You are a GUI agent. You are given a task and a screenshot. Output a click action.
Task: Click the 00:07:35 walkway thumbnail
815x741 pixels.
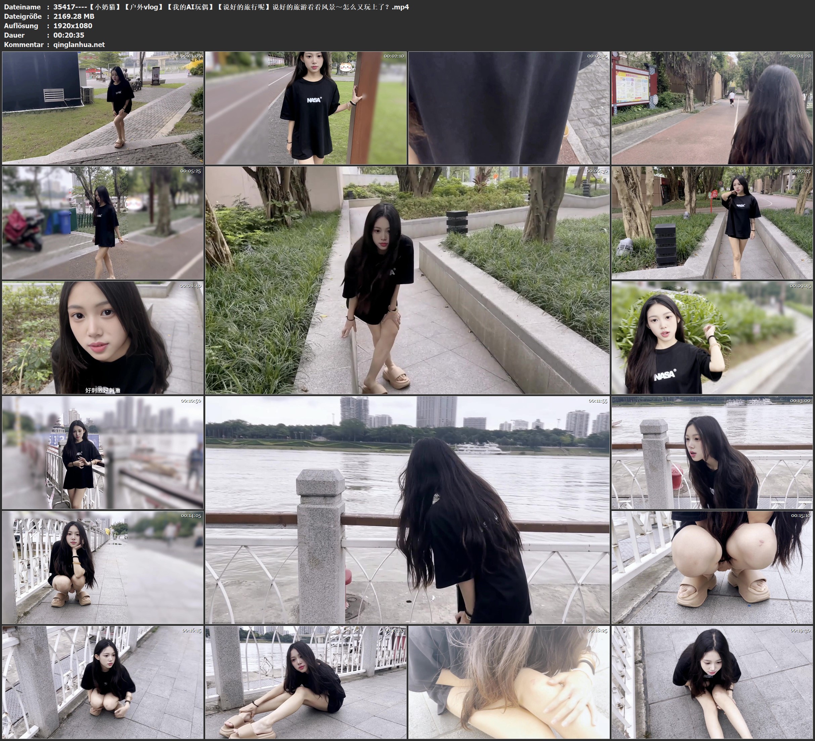(x=712, y=222)
